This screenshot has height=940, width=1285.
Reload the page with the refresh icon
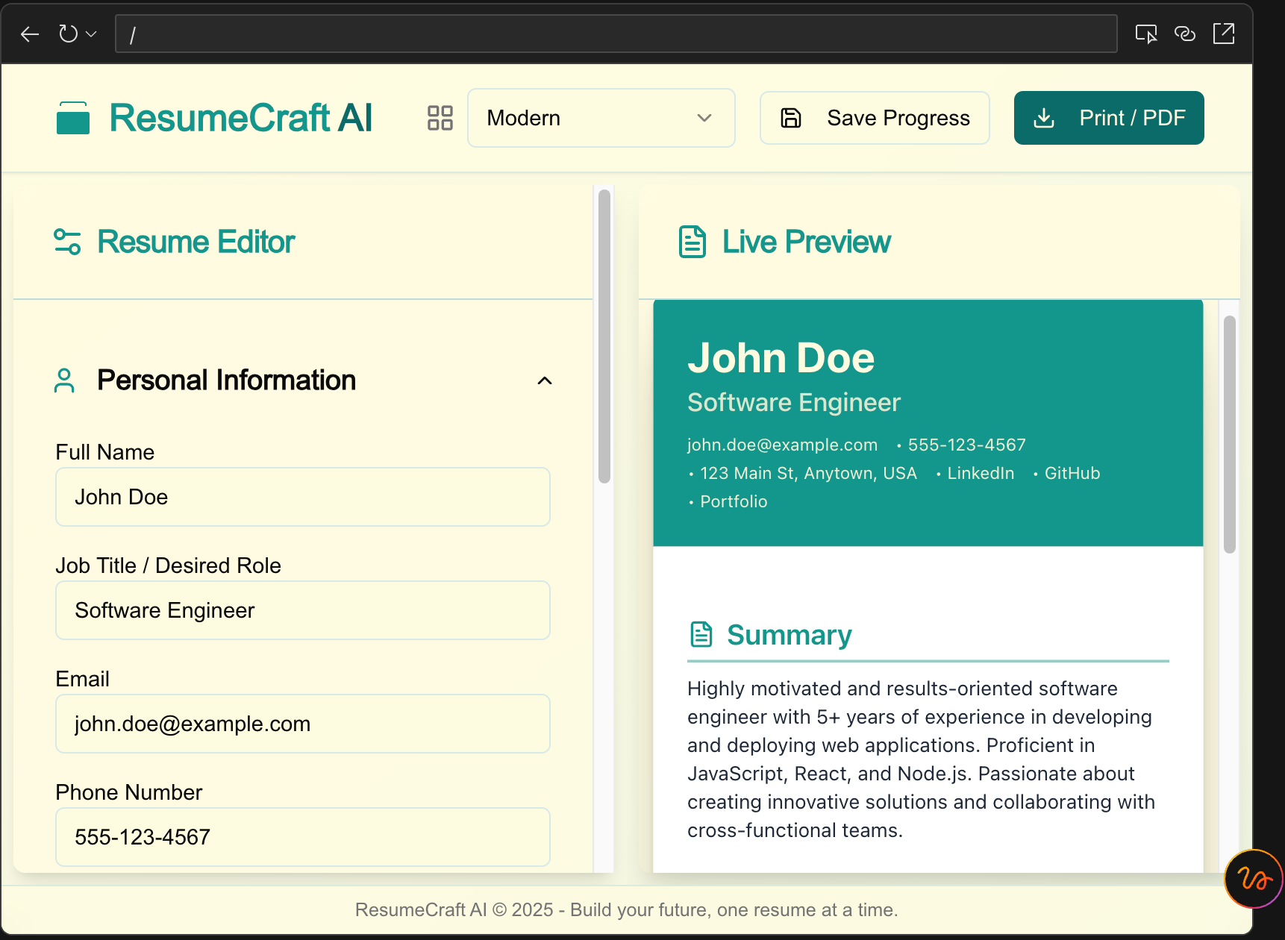(x=68, y=34)
